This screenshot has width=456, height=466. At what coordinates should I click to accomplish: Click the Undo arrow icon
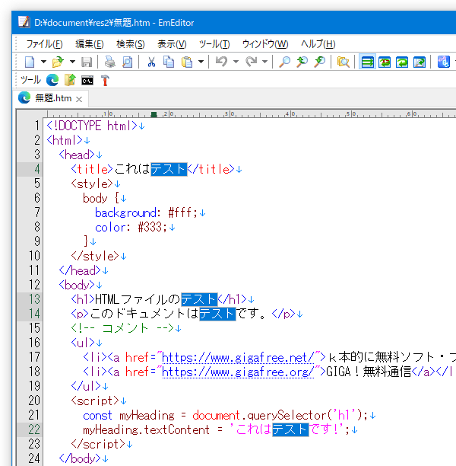click(x=221, y=62)
